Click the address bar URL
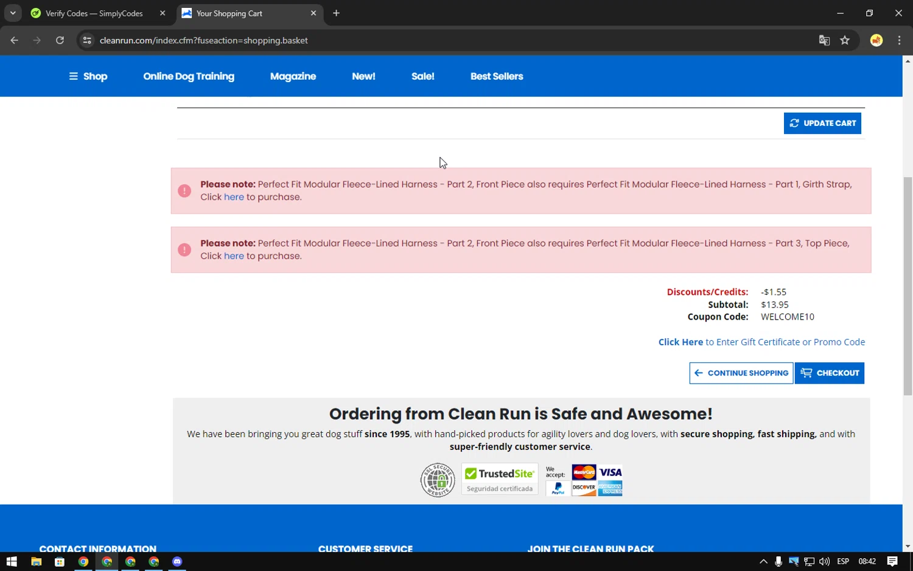913x571 pixels. (204, 40)
